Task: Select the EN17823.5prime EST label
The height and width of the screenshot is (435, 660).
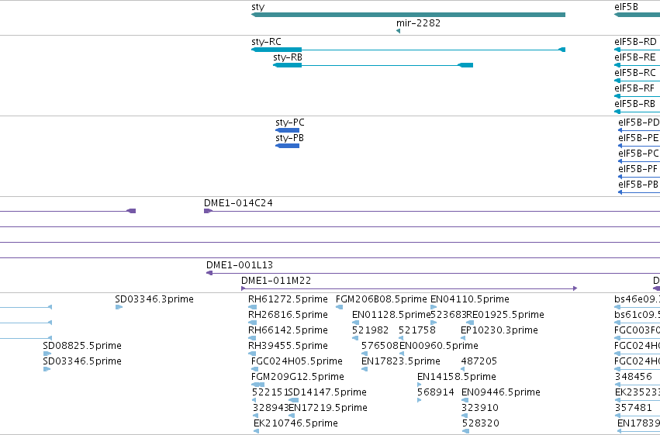Action: [x=401, y=362]
